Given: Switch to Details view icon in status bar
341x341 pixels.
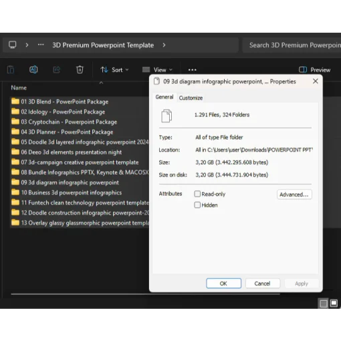Looking at the screenshot, I should pos(324,304).
